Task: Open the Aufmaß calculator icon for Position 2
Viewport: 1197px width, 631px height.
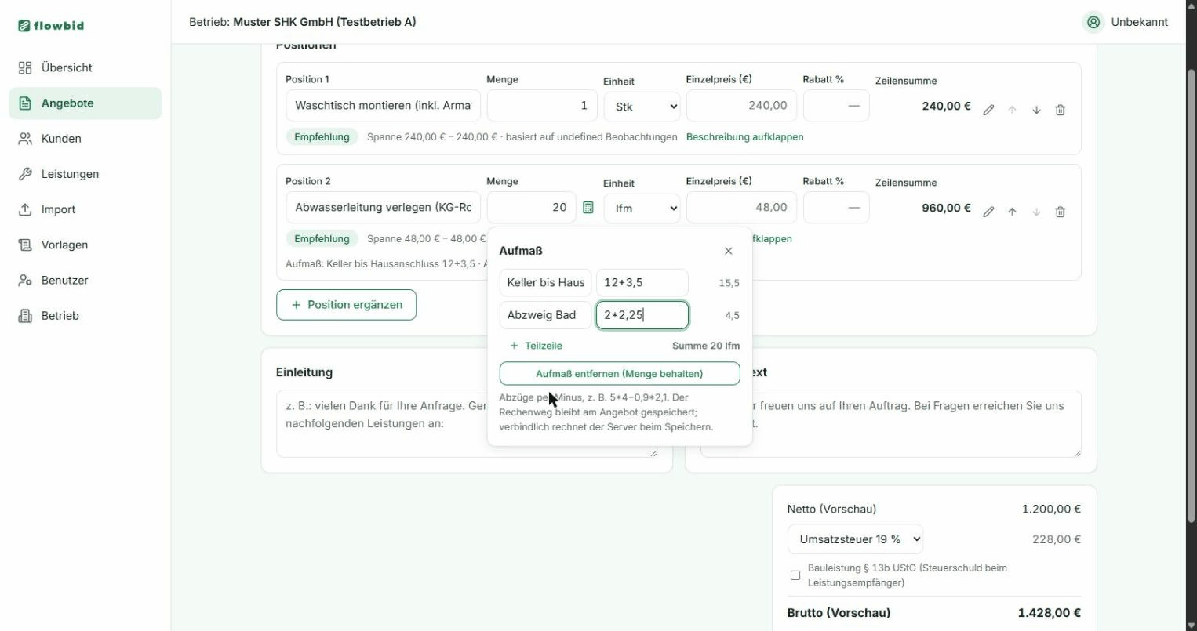Action: (588, 208)
